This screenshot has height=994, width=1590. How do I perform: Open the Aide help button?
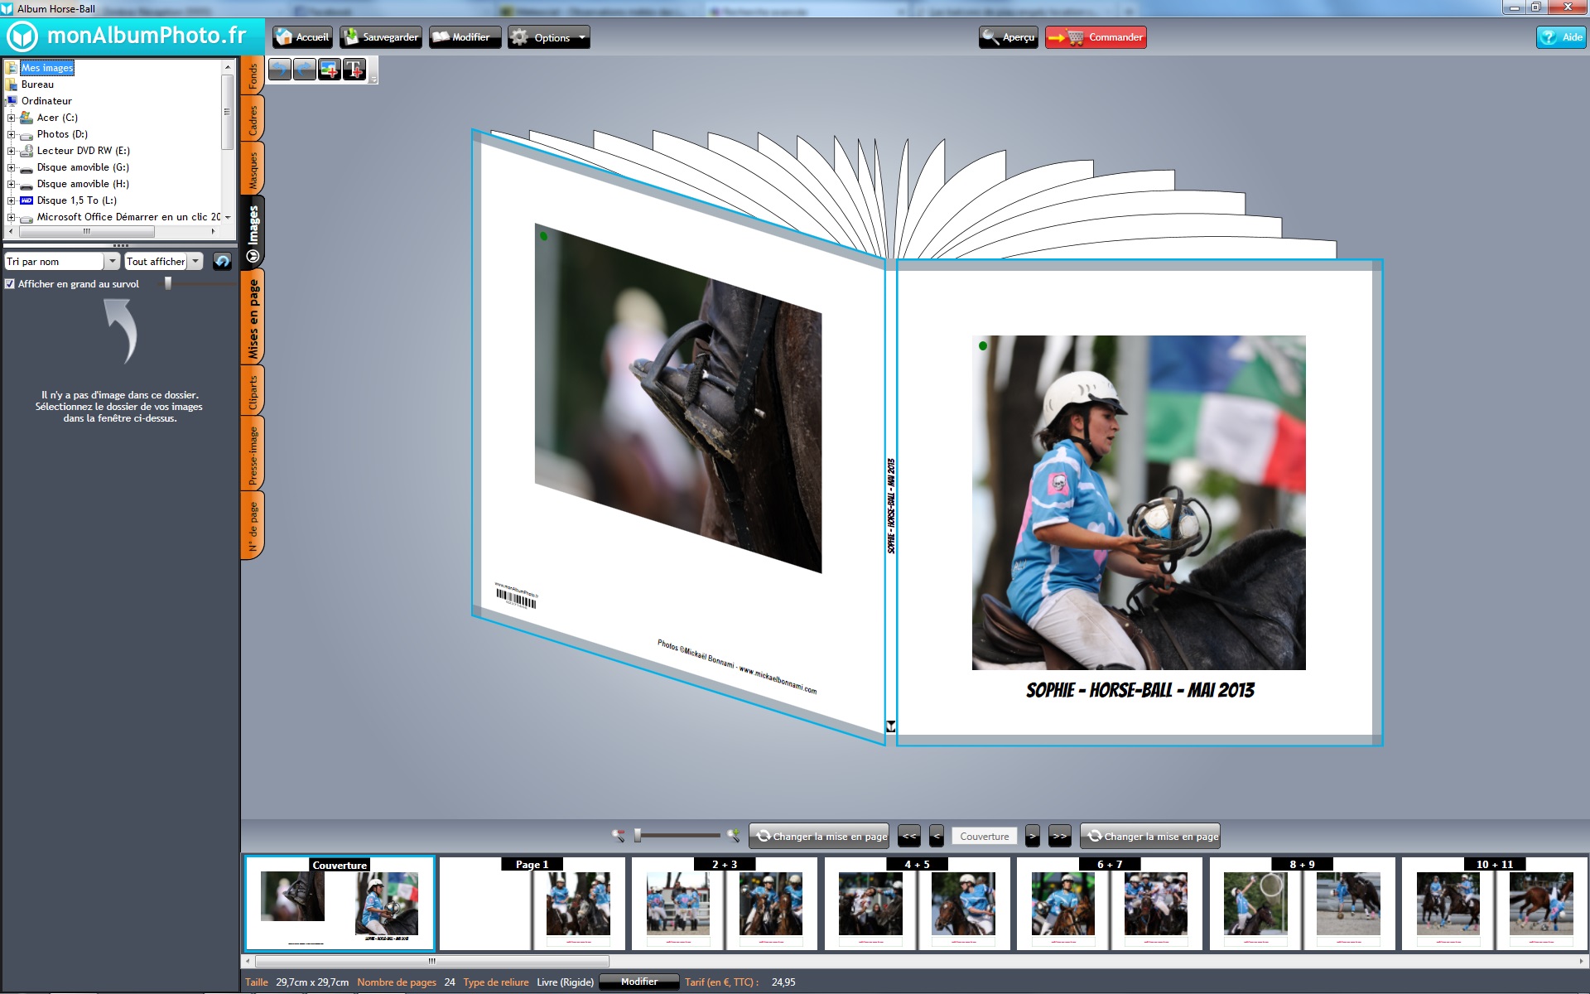pyautogui.click(x=1561, y=37)
